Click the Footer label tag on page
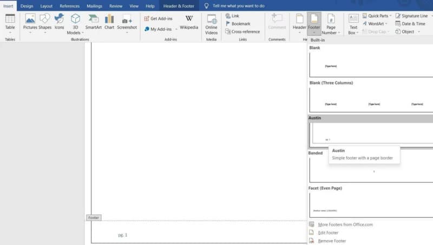The image size is (433, 245). tap(94, 217)
